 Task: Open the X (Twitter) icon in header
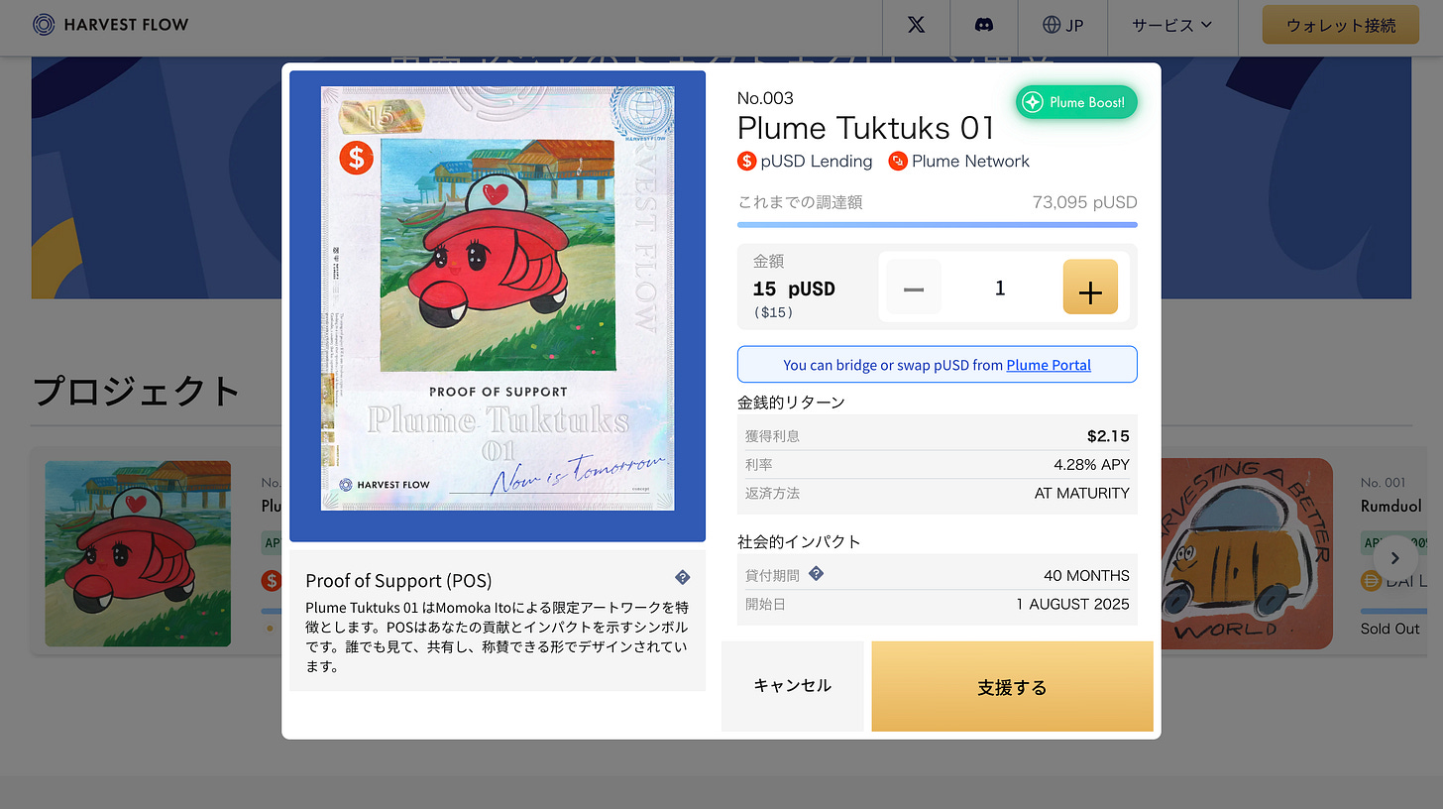tap(917, 25)
